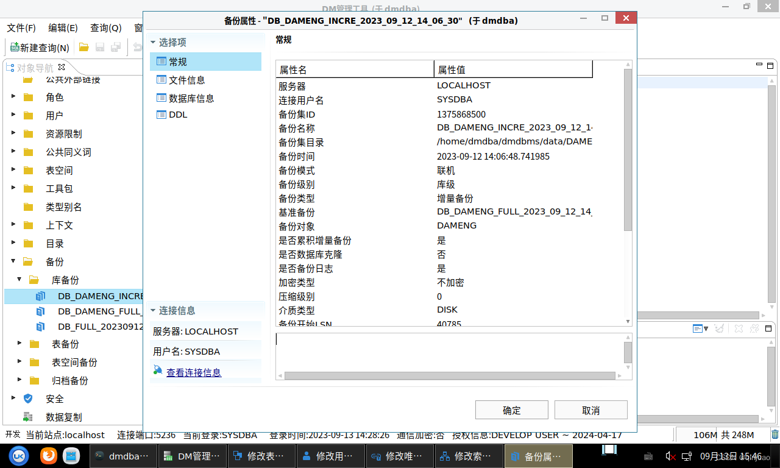Open the file manager taskbar icon

72,456
